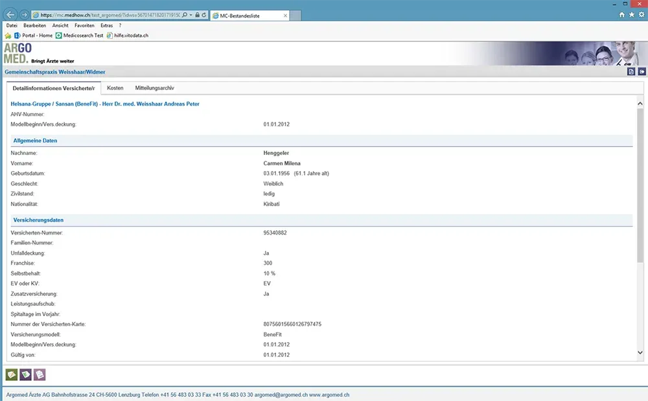The height and width of the screenshot is (401, 648).
Task: Open the Bearbeiten menu
Action: pyautogui.click(x=35, y=26)
